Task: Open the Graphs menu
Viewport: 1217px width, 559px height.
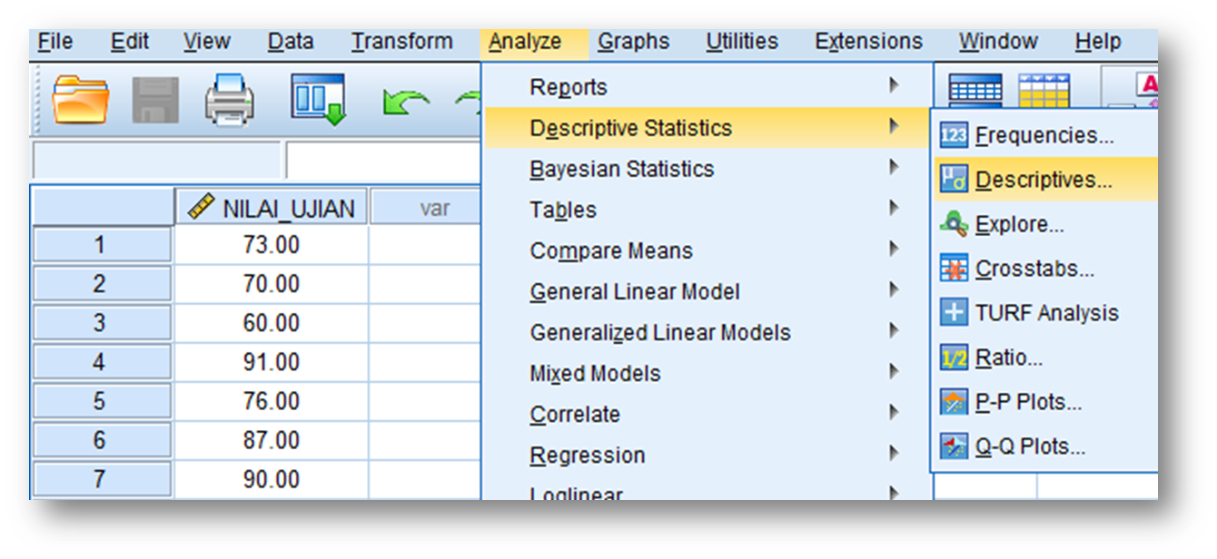Action: (x=633, y=42)
